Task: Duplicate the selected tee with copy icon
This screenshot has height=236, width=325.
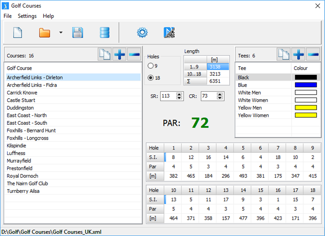Action: click(x=284, y=54)
